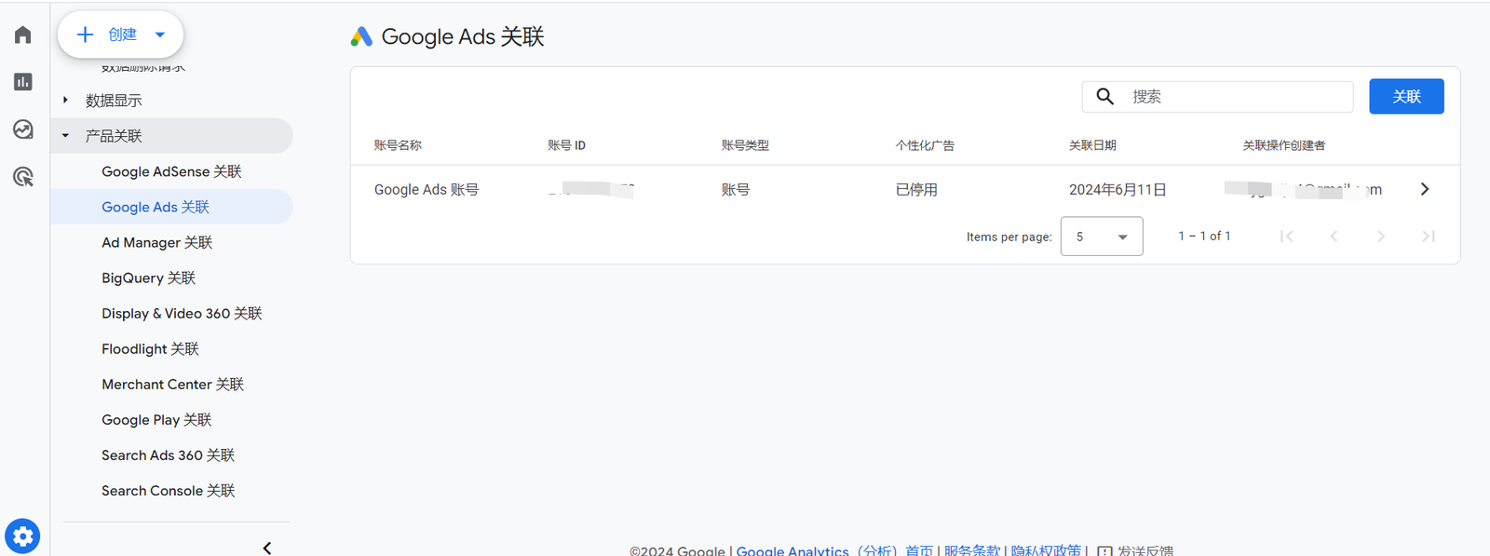This screenshot has width=1490, height=556.
Task: Open Ad Manager 关联 in sidebar
Action: tap(157, 242)
